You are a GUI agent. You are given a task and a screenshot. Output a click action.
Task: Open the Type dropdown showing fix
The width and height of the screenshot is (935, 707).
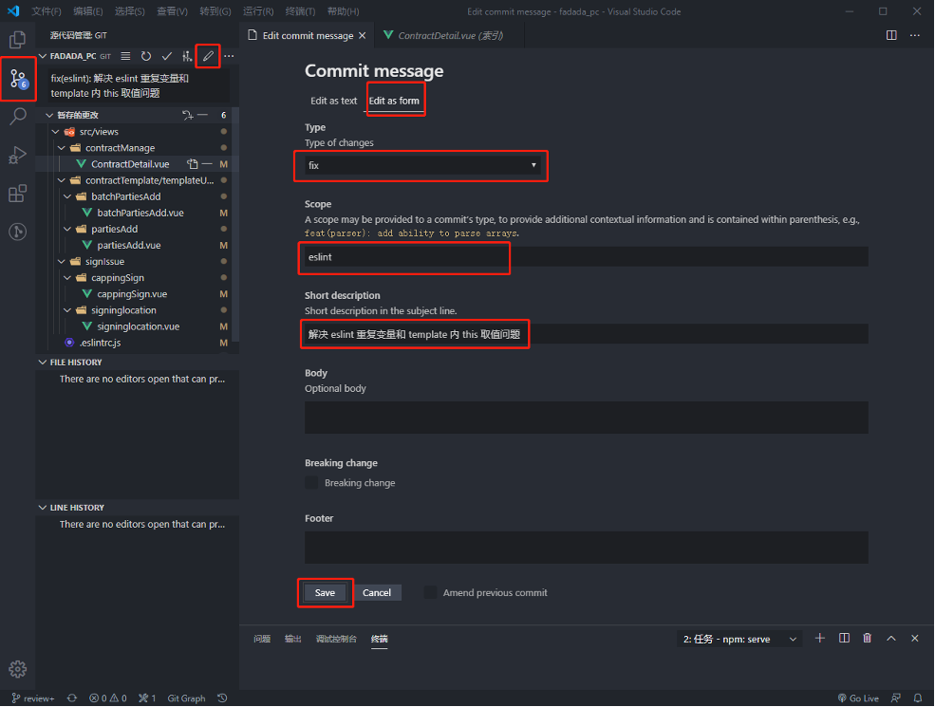[422, 165]
